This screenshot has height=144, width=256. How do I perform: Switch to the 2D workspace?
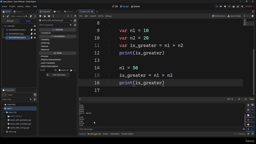coord(115,6)
